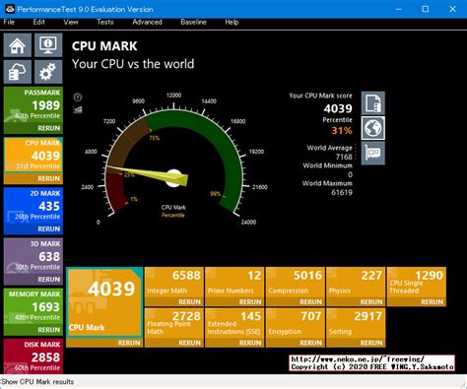
Task: Click the orange Percentile gauge label
Action: [173, 216]
